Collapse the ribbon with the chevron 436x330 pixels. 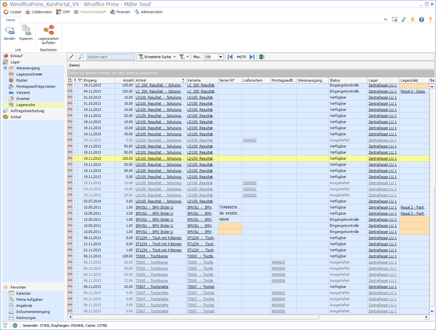pyautogui.click(x=385, y=19)
